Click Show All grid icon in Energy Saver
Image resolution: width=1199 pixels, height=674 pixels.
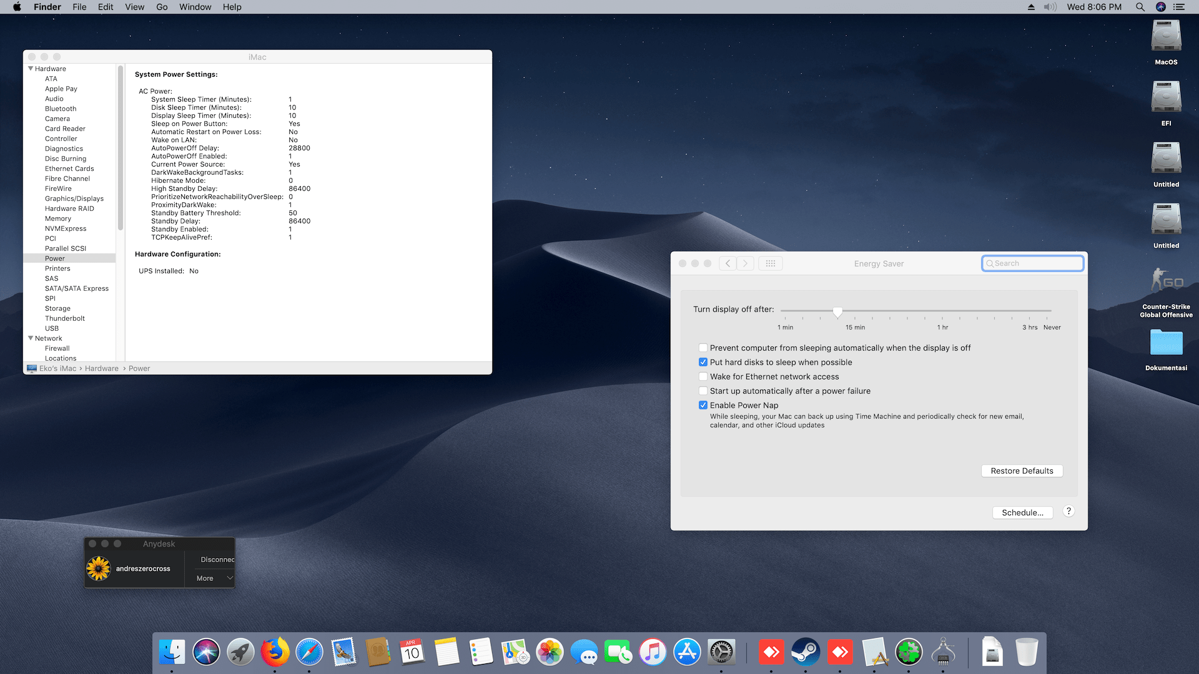pyautogui.click(x=770, y=263)
